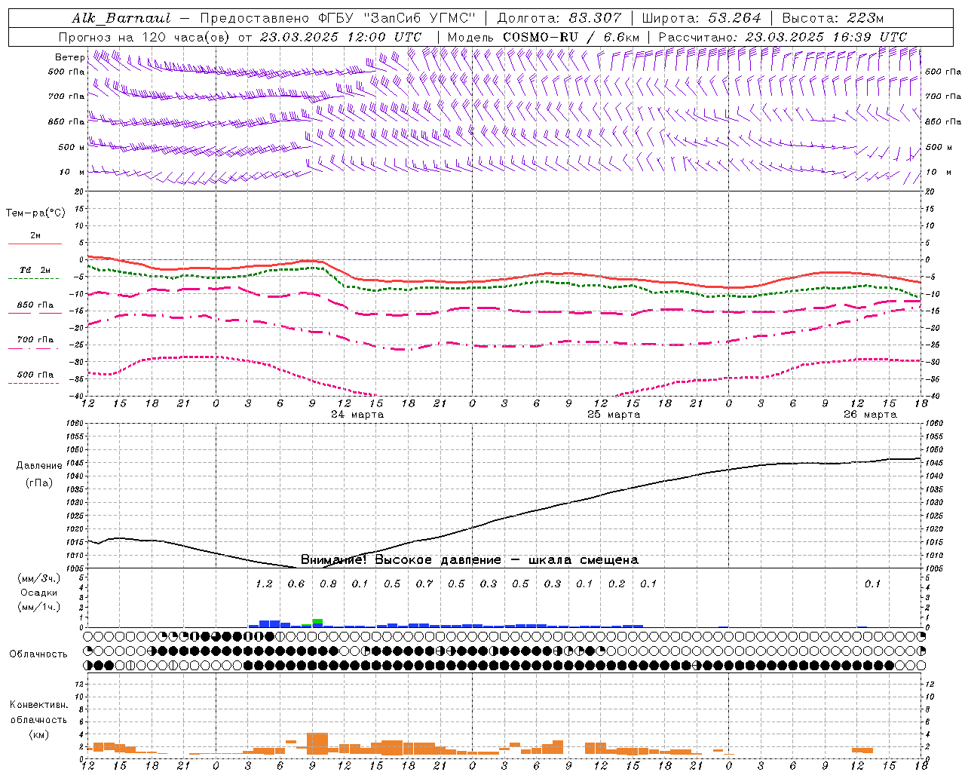Click the 25 марта date label
This screenshot has width=965, height=772.
(x=614, y=415)
